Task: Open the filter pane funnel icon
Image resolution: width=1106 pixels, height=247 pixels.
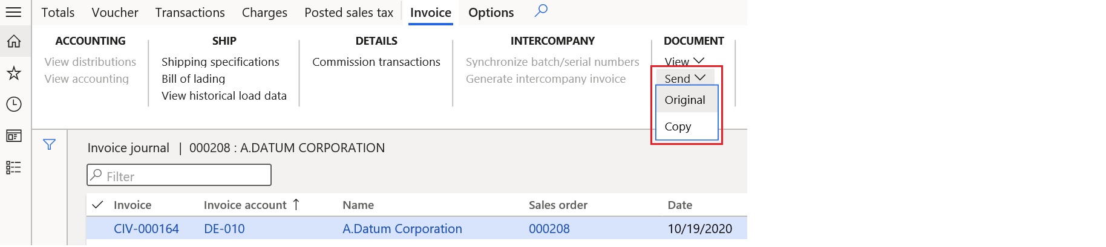Action: pyautogui.click(x=50, y=144)
